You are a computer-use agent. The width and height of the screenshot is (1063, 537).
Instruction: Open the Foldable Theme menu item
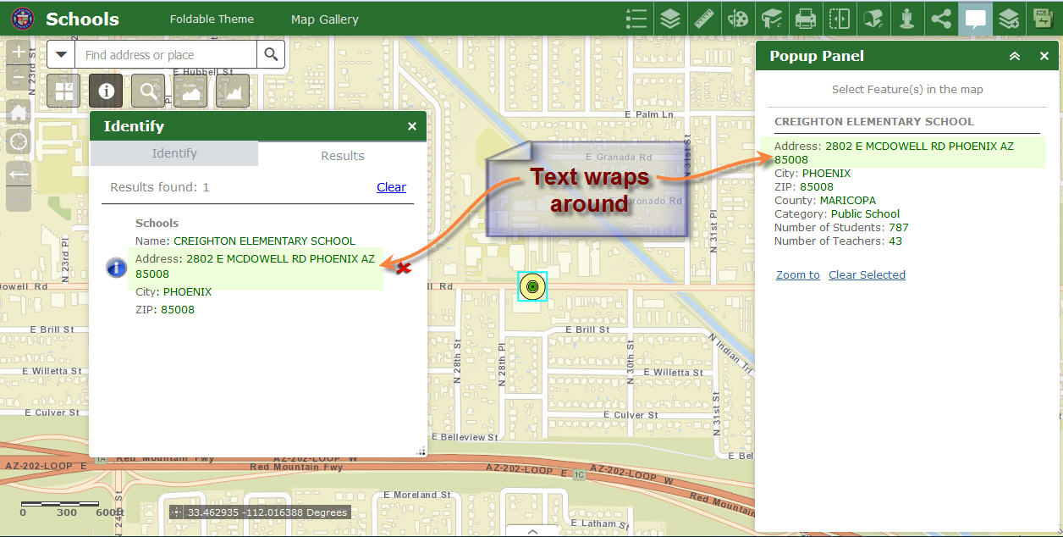[212, 19]
